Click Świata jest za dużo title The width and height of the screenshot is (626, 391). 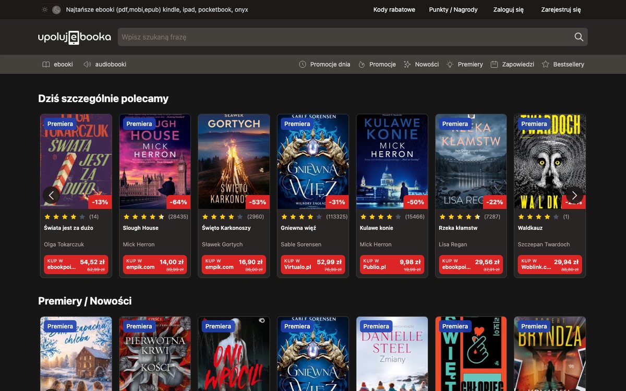[x=68, y=228]
